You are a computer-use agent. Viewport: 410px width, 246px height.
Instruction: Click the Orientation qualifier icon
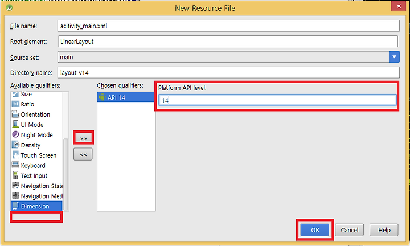(x=15, y=114)
